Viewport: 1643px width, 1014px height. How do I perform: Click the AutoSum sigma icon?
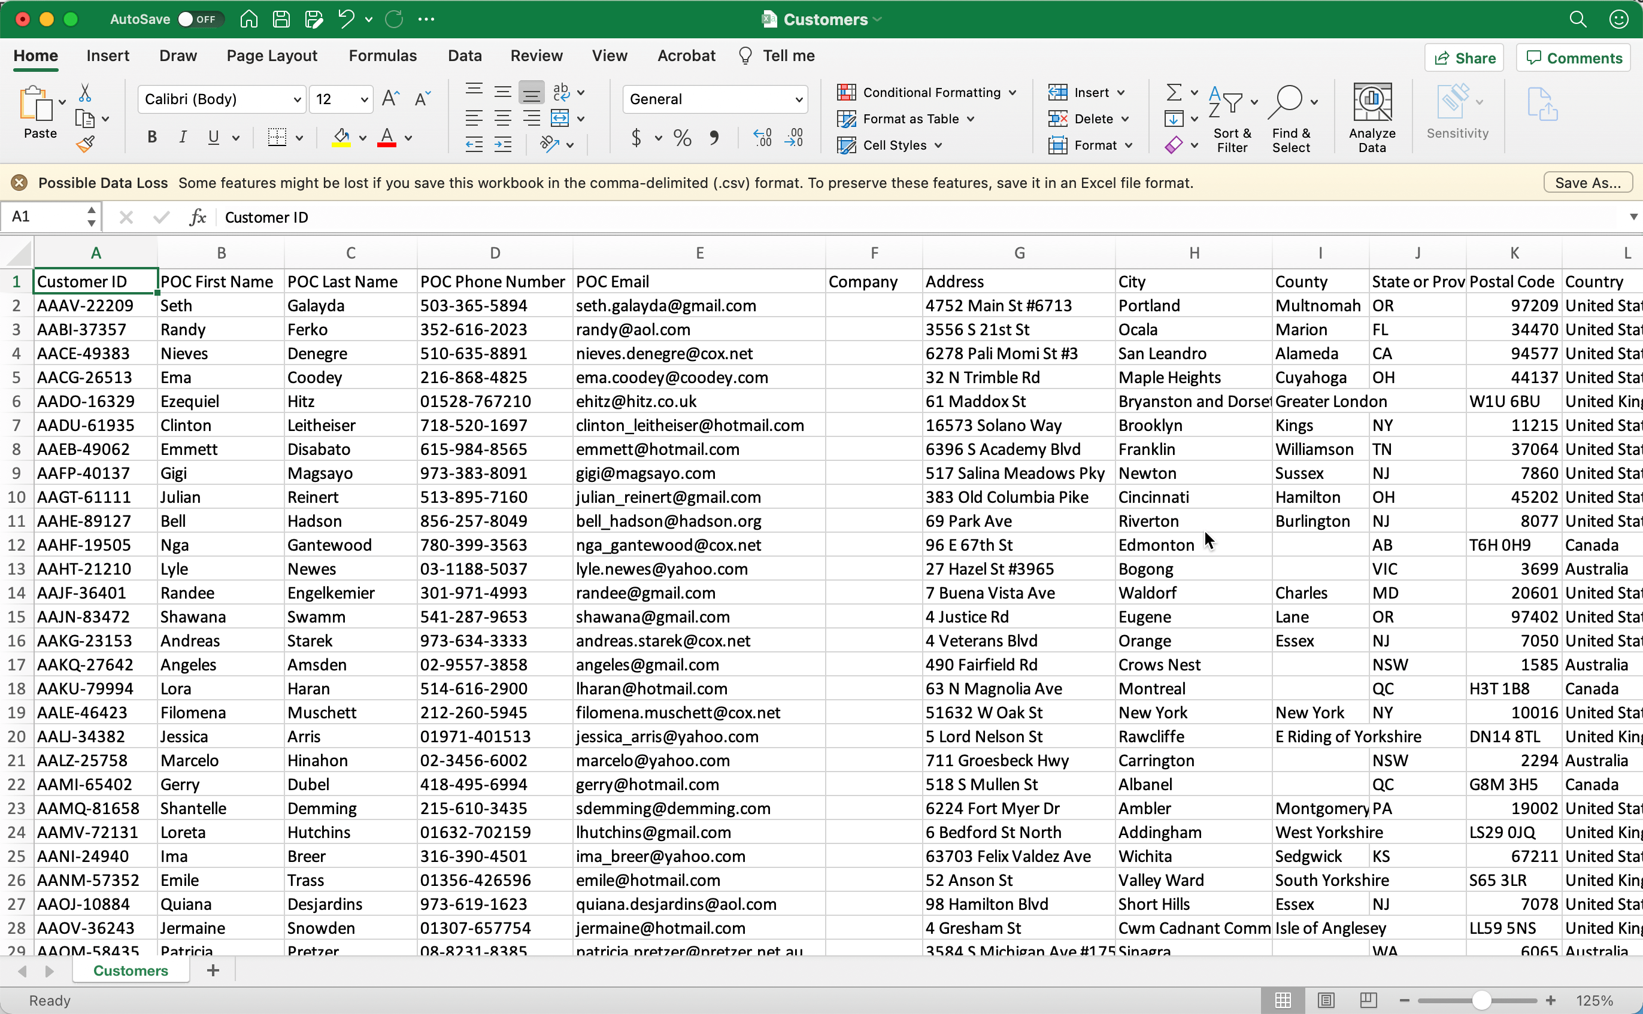pyautogui.click(x=1174, y=92)
